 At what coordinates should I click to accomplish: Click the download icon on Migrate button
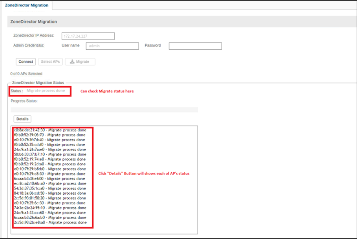[x=72, y=62]
